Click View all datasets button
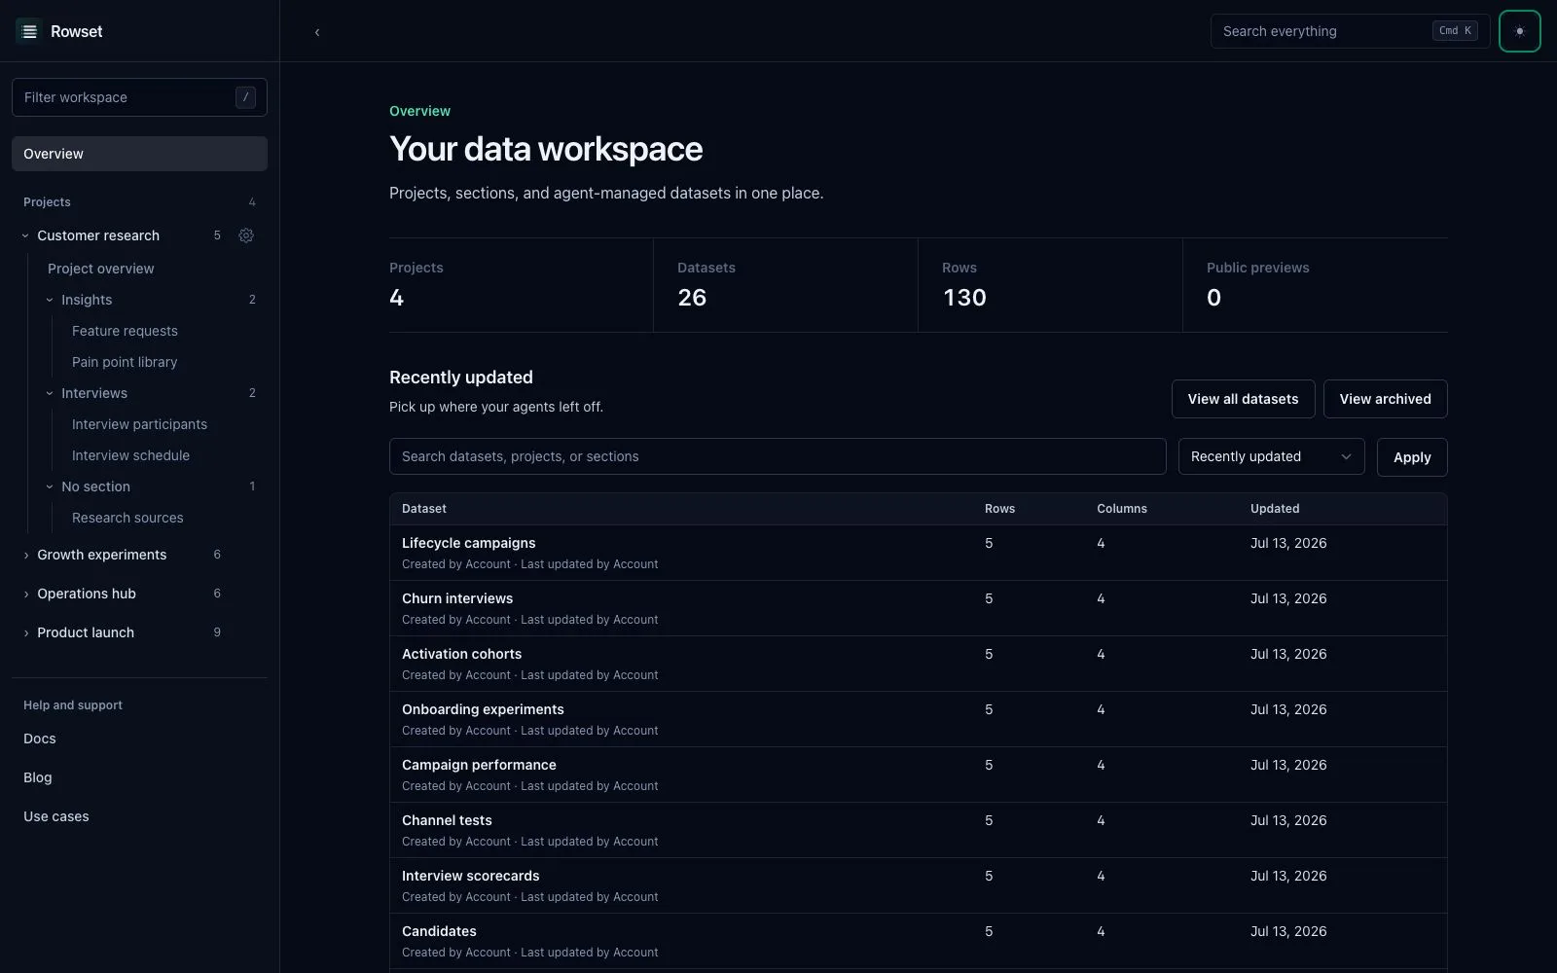This screenshot has height=973, width=1557. 1243,399
